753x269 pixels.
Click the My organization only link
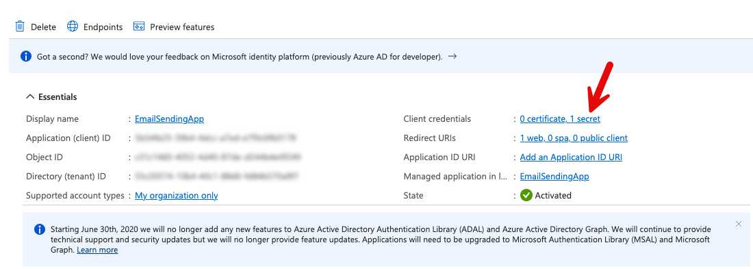tap(176, 196)
